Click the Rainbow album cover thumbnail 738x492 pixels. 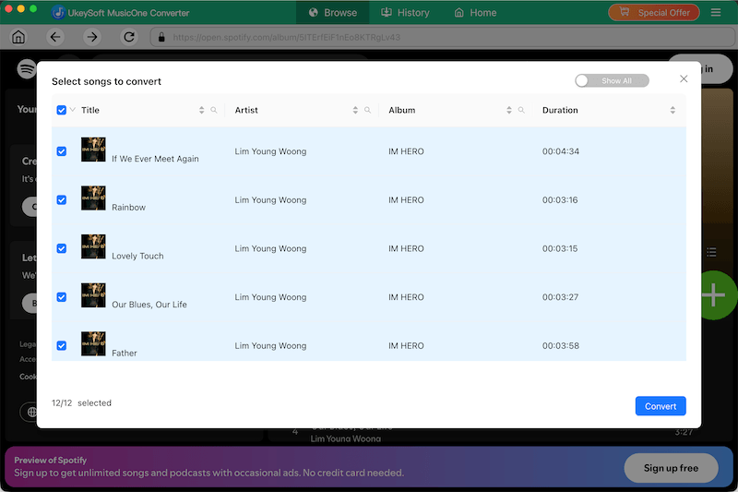pos(93,198)
